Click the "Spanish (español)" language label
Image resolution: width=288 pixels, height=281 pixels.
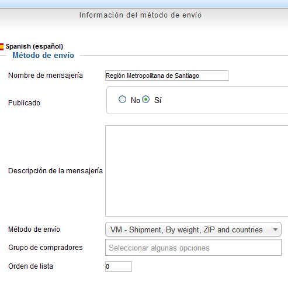(x=34, y=46)
